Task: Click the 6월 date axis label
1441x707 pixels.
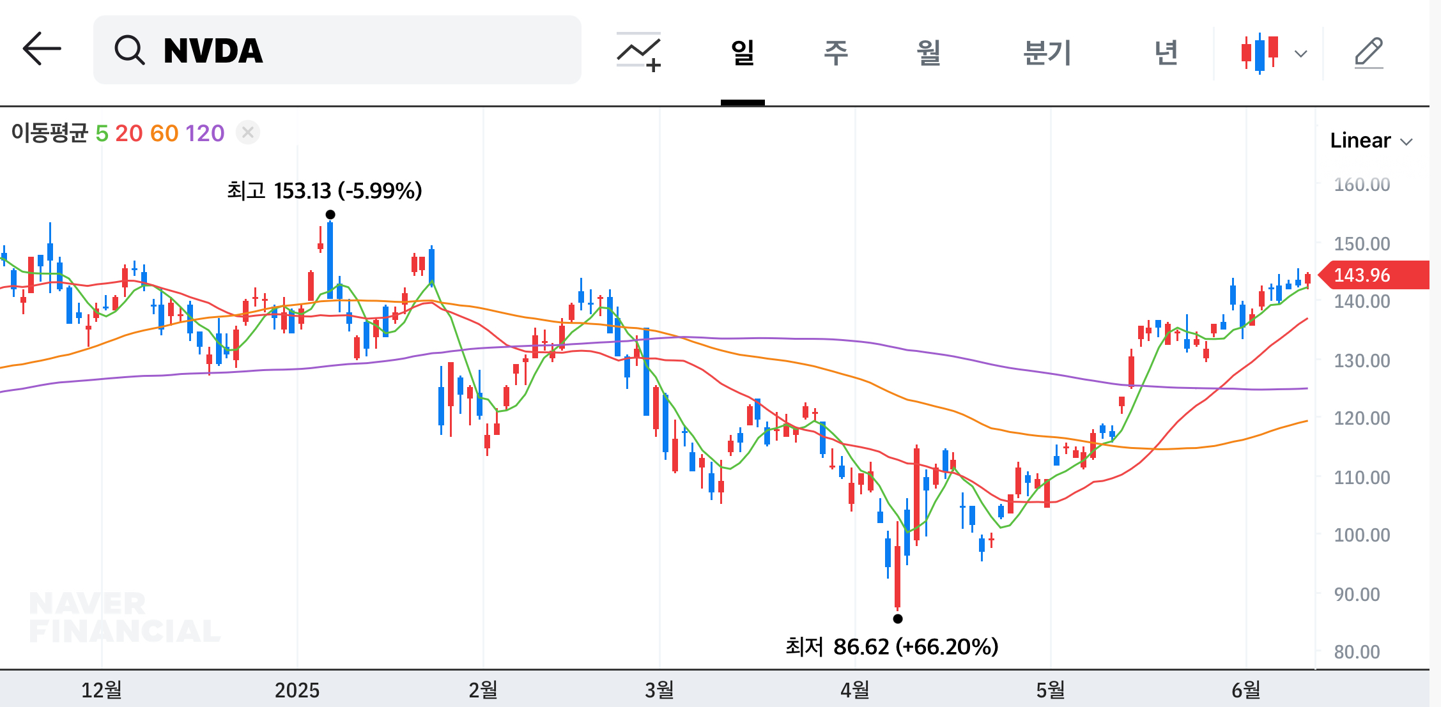Action: point(1246,690)
